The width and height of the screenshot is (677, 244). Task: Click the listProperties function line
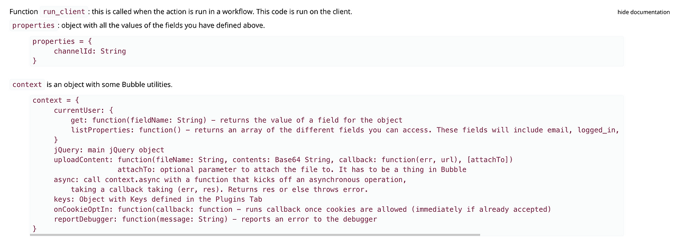pos(344,130)
